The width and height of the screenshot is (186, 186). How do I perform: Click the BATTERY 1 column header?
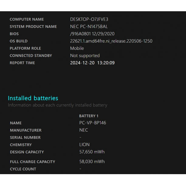[x=89, y=116]
